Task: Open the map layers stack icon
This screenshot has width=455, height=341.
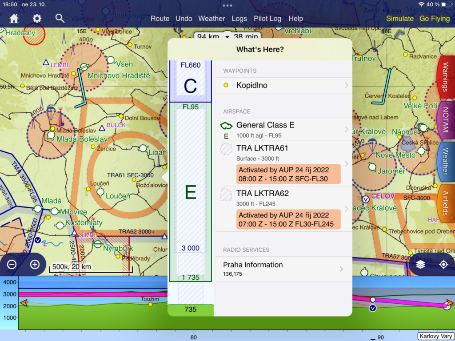Action: (x=421, y=265)
